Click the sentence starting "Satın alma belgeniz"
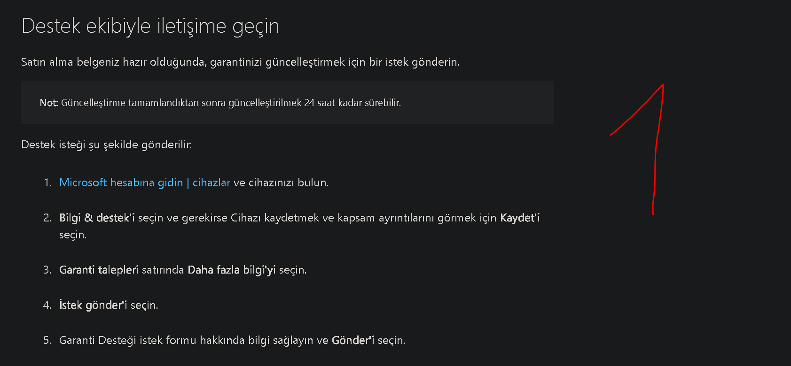This screenshot has height=366, width=791. click(x=240, y=62)
